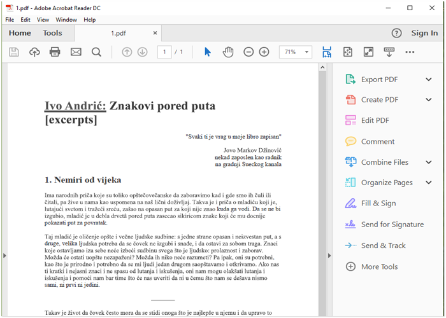
Task: Click the upload to cloud icon
Action: pos(34,52)
